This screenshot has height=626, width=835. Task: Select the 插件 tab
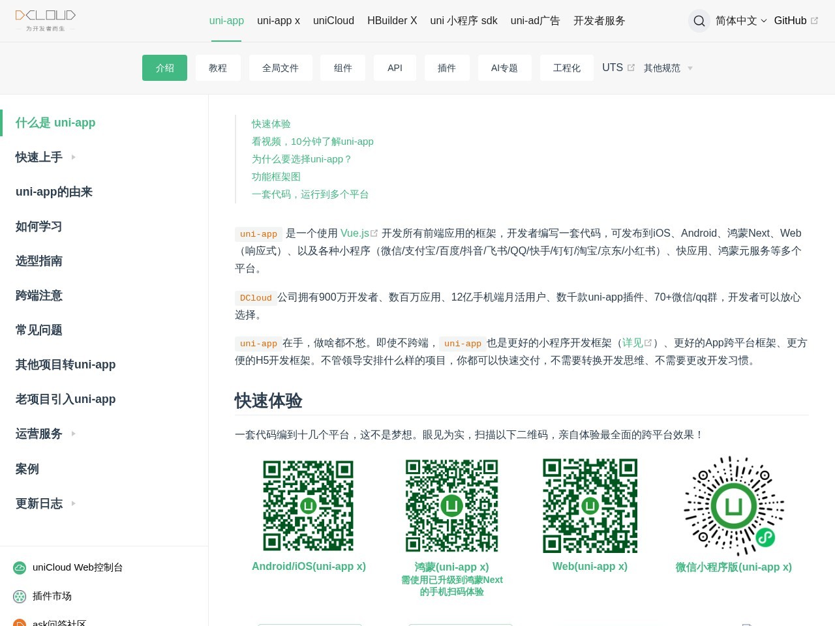tap(447, 68)
